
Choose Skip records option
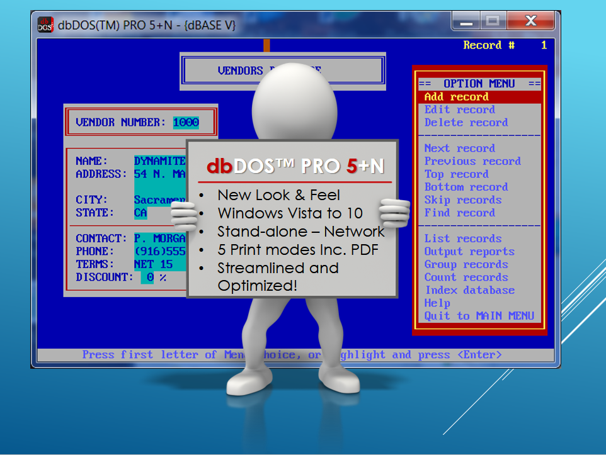463,200
